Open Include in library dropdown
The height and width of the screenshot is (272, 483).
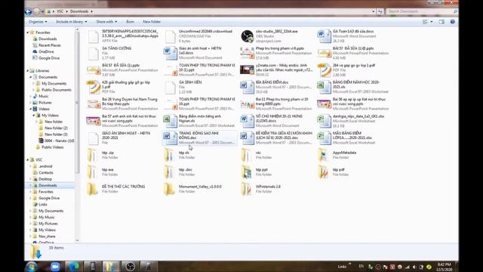point(72,22)
